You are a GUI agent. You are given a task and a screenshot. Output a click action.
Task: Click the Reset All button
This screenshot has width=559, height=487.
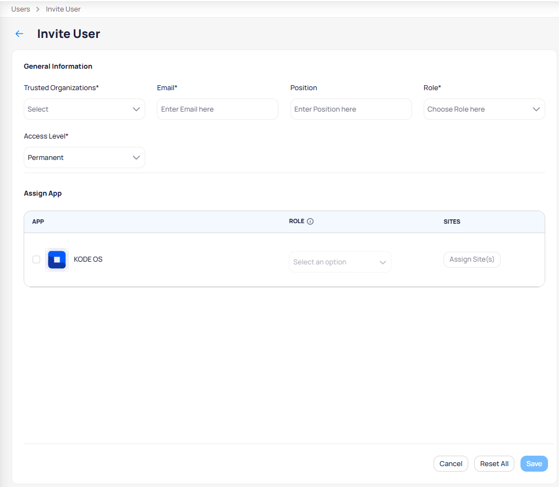tap(494, 463)
